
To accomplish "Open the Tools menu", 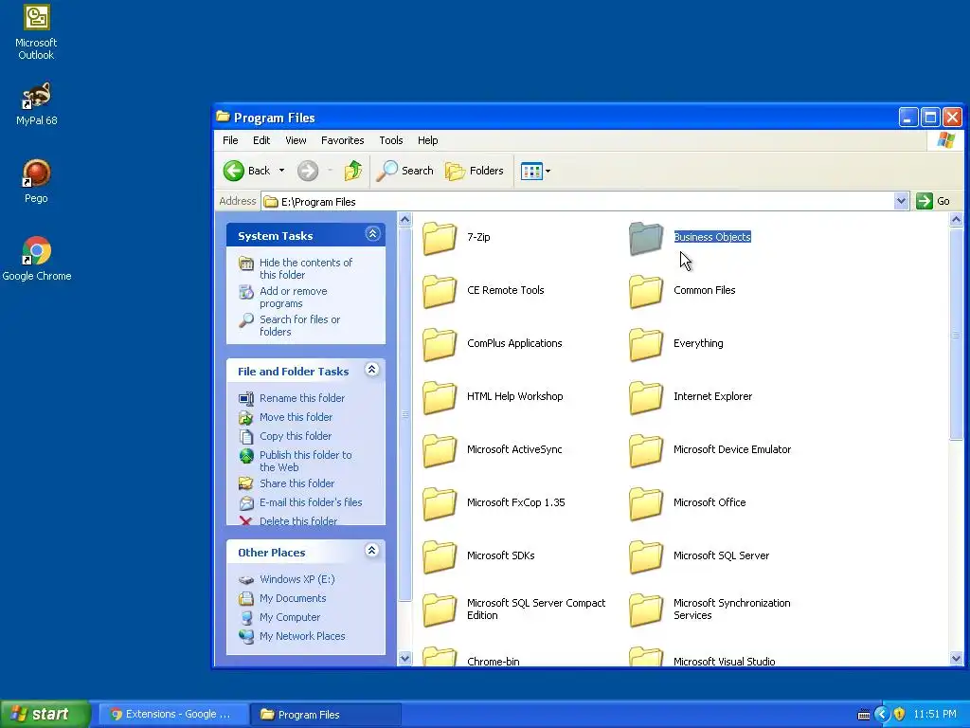I will click(x=391, y=140).
